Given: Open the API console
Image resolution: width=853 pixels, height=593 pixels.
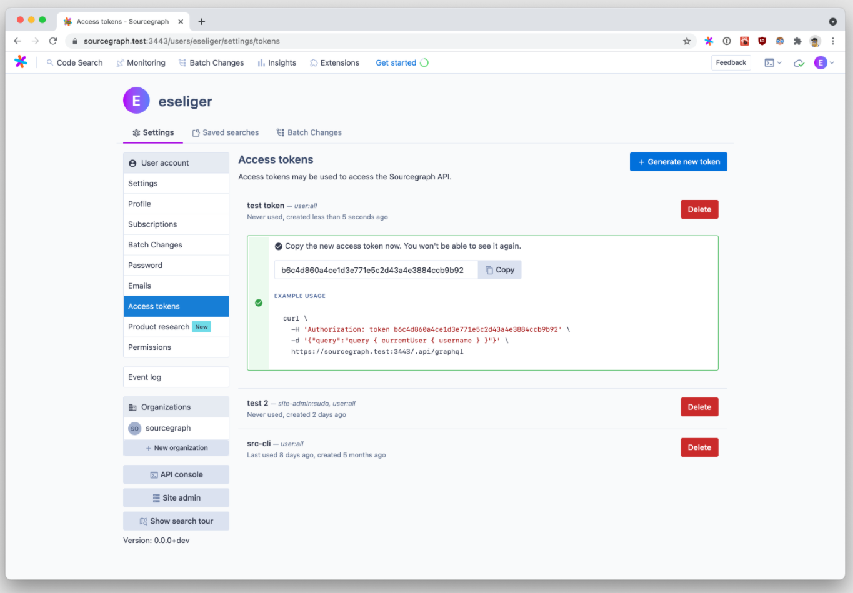Looking at the screenshot, I should [x=176, y=475].
